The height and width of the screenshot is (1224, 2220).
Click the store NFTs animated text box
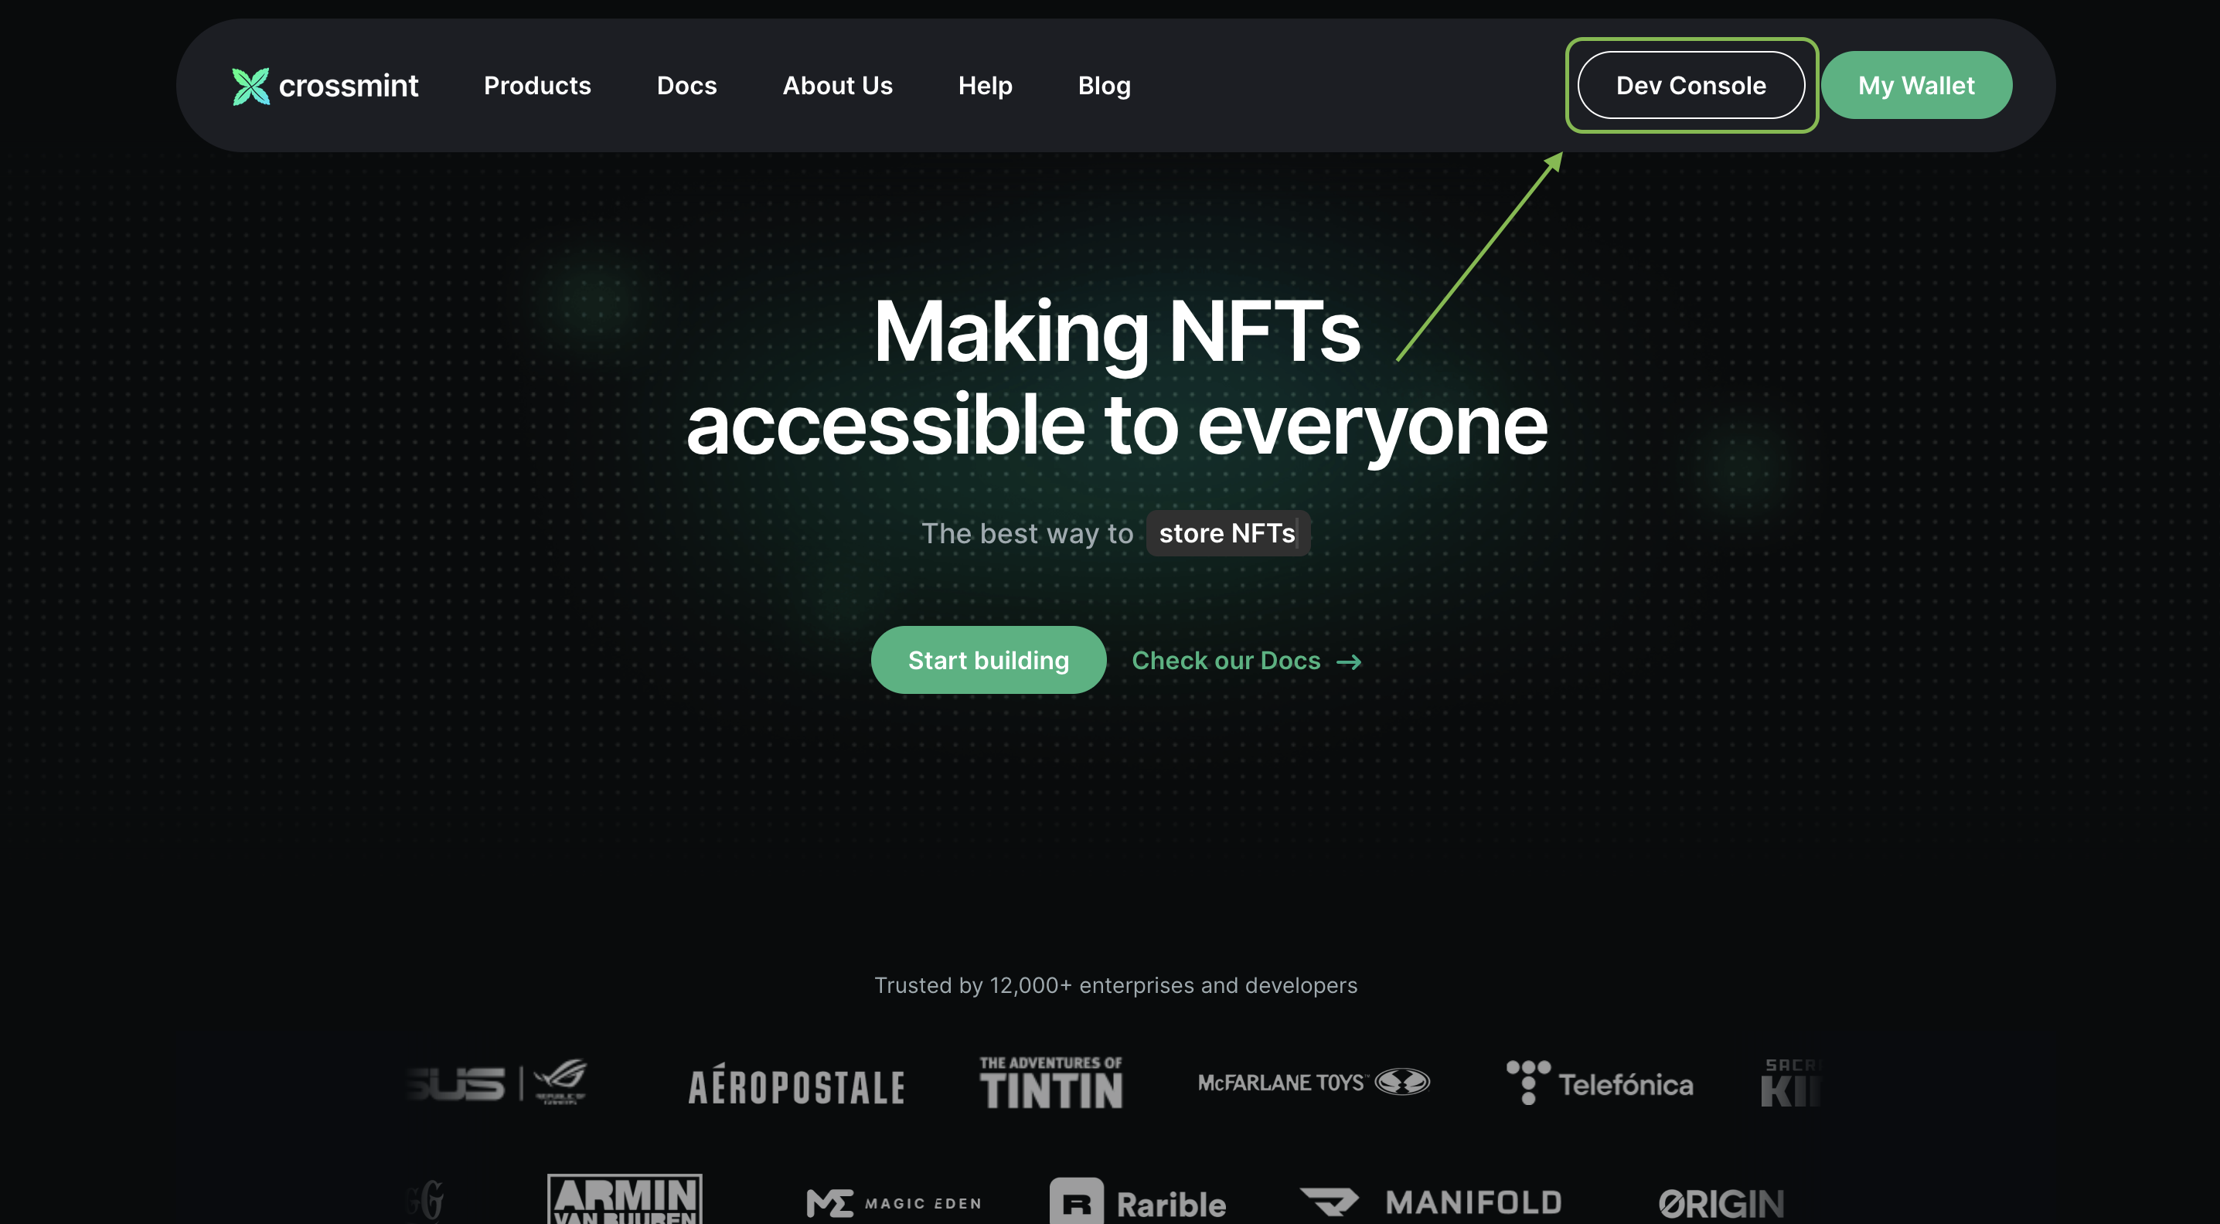pyautogui.click(x=1227, y=533)
